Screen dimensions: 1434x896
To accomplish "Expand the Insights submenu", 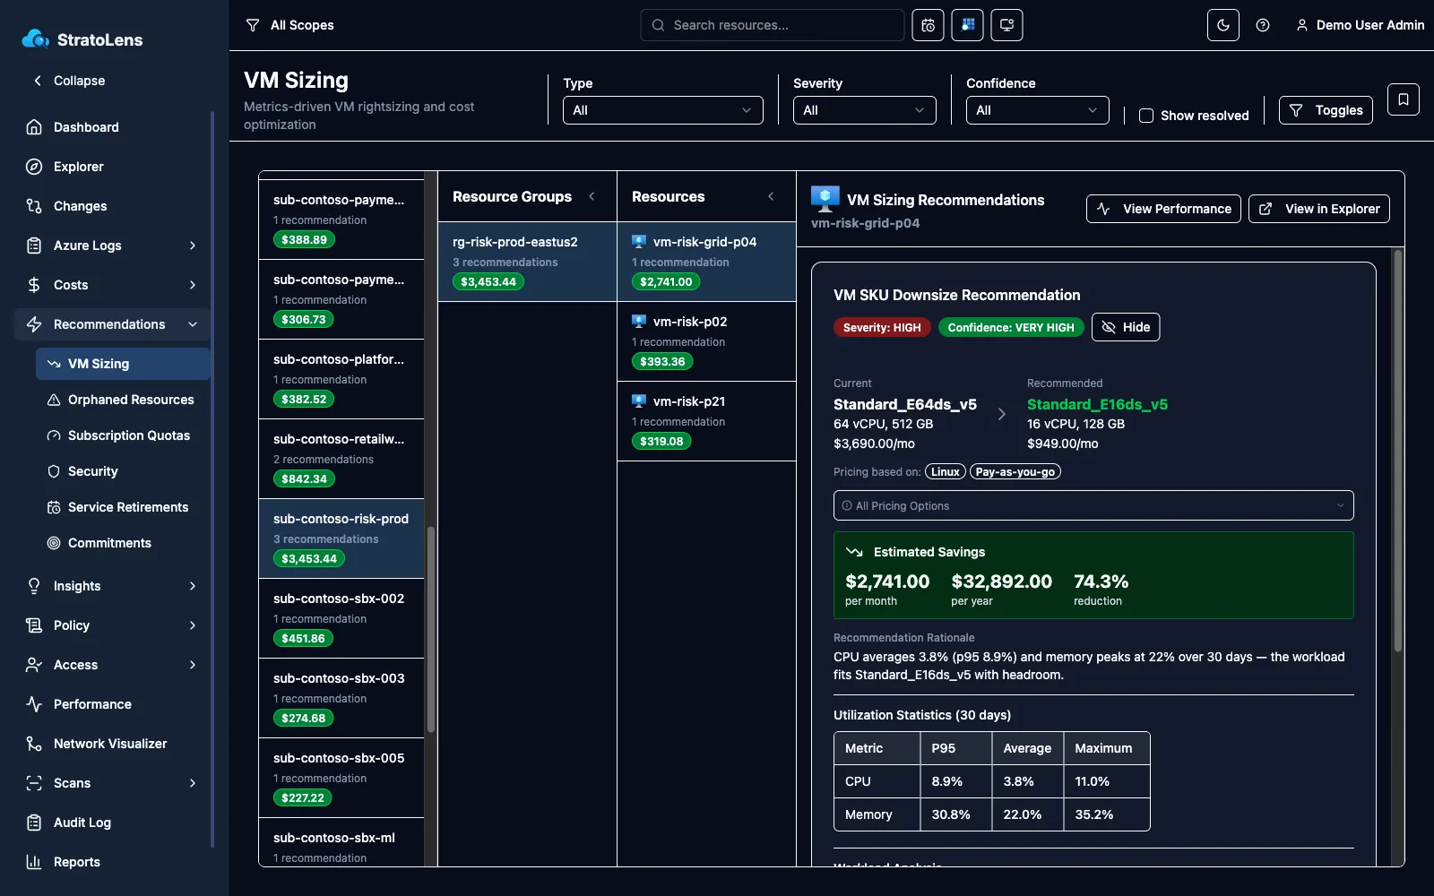I will (113, 586).
